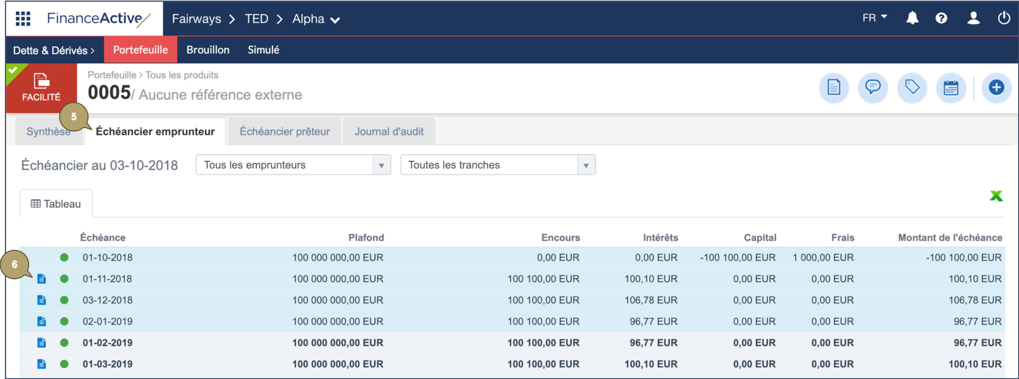Open the FR language dropdown

coord(875,18)
